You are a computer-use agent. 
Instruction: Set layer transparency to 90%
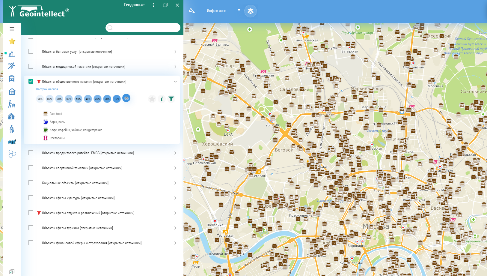tap(40, 99)
